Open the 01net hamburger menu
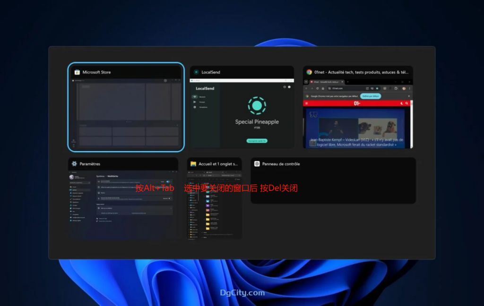Screen dimensions: 484x306 [x=306, y=103]
